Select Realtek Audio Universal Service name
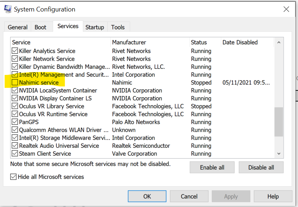 (59, 146)
